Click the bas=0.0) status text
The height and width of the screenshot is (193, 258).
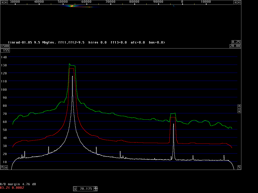157,42
